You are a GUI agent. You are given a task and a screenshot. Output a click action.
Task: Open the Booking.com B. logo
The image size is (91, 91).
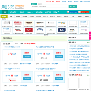(x=62, y=30)
